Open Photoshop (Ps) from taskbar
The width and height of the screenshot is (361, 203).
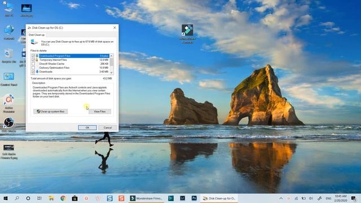pos(194,198)
